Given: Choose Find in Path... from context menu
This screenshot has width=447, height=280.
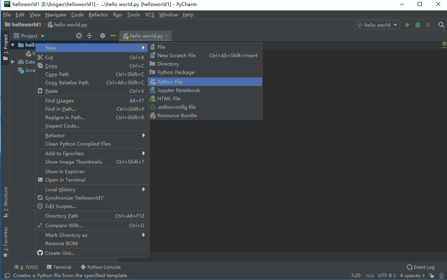Looking at the screenshot, I should [x=92, y=109].
